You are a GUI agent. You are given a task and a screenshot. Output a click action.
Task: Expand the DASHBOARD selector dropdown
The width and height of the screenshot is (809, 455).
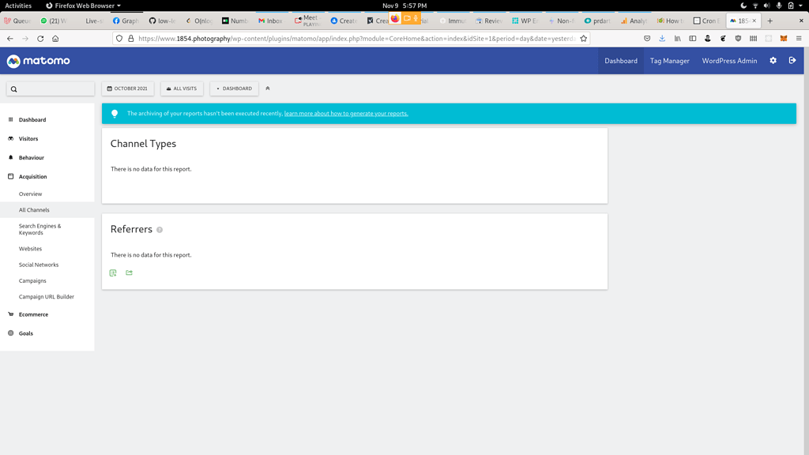coord(233,88)
